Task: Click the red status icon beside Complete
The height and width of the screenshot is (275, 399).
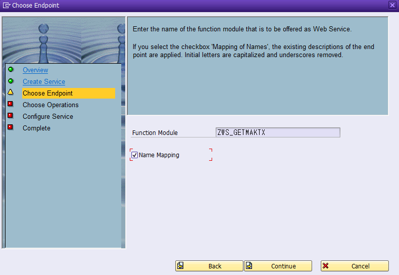Action: (x=11, y=127)
